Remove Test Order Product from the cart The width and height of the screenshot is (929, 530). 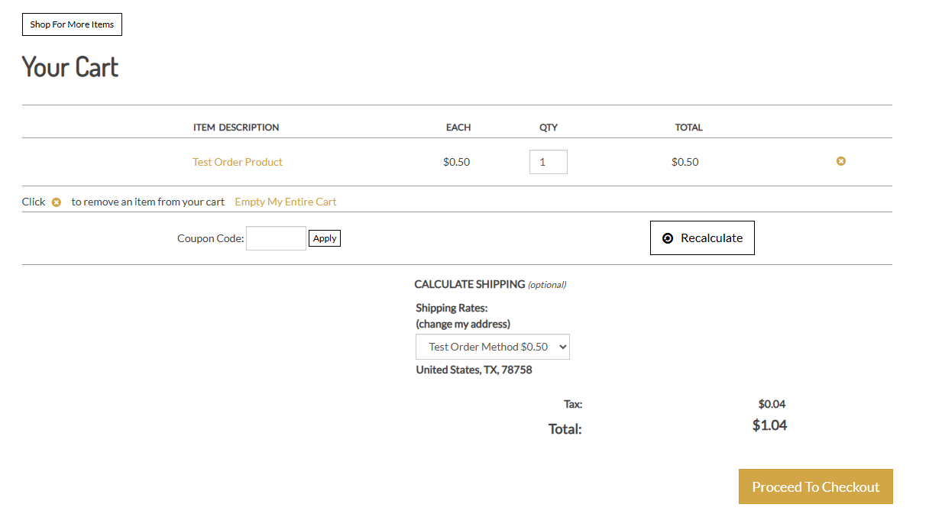pos(840,161)
